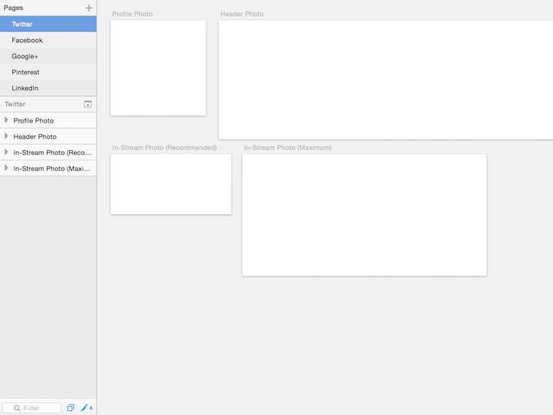Screen dimensions: 553x415
Task: Switch to the Facebook page
Action: tap(27, 39)
